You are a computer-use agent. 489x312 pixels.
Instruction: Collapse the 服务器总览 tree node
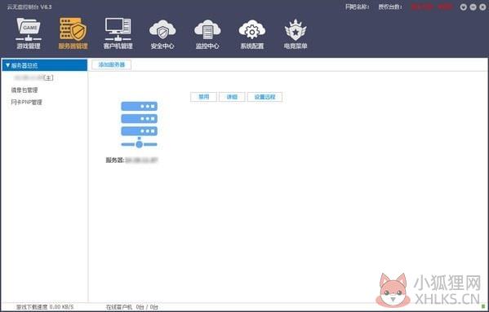pyautogui.click(x=8, y=65)
